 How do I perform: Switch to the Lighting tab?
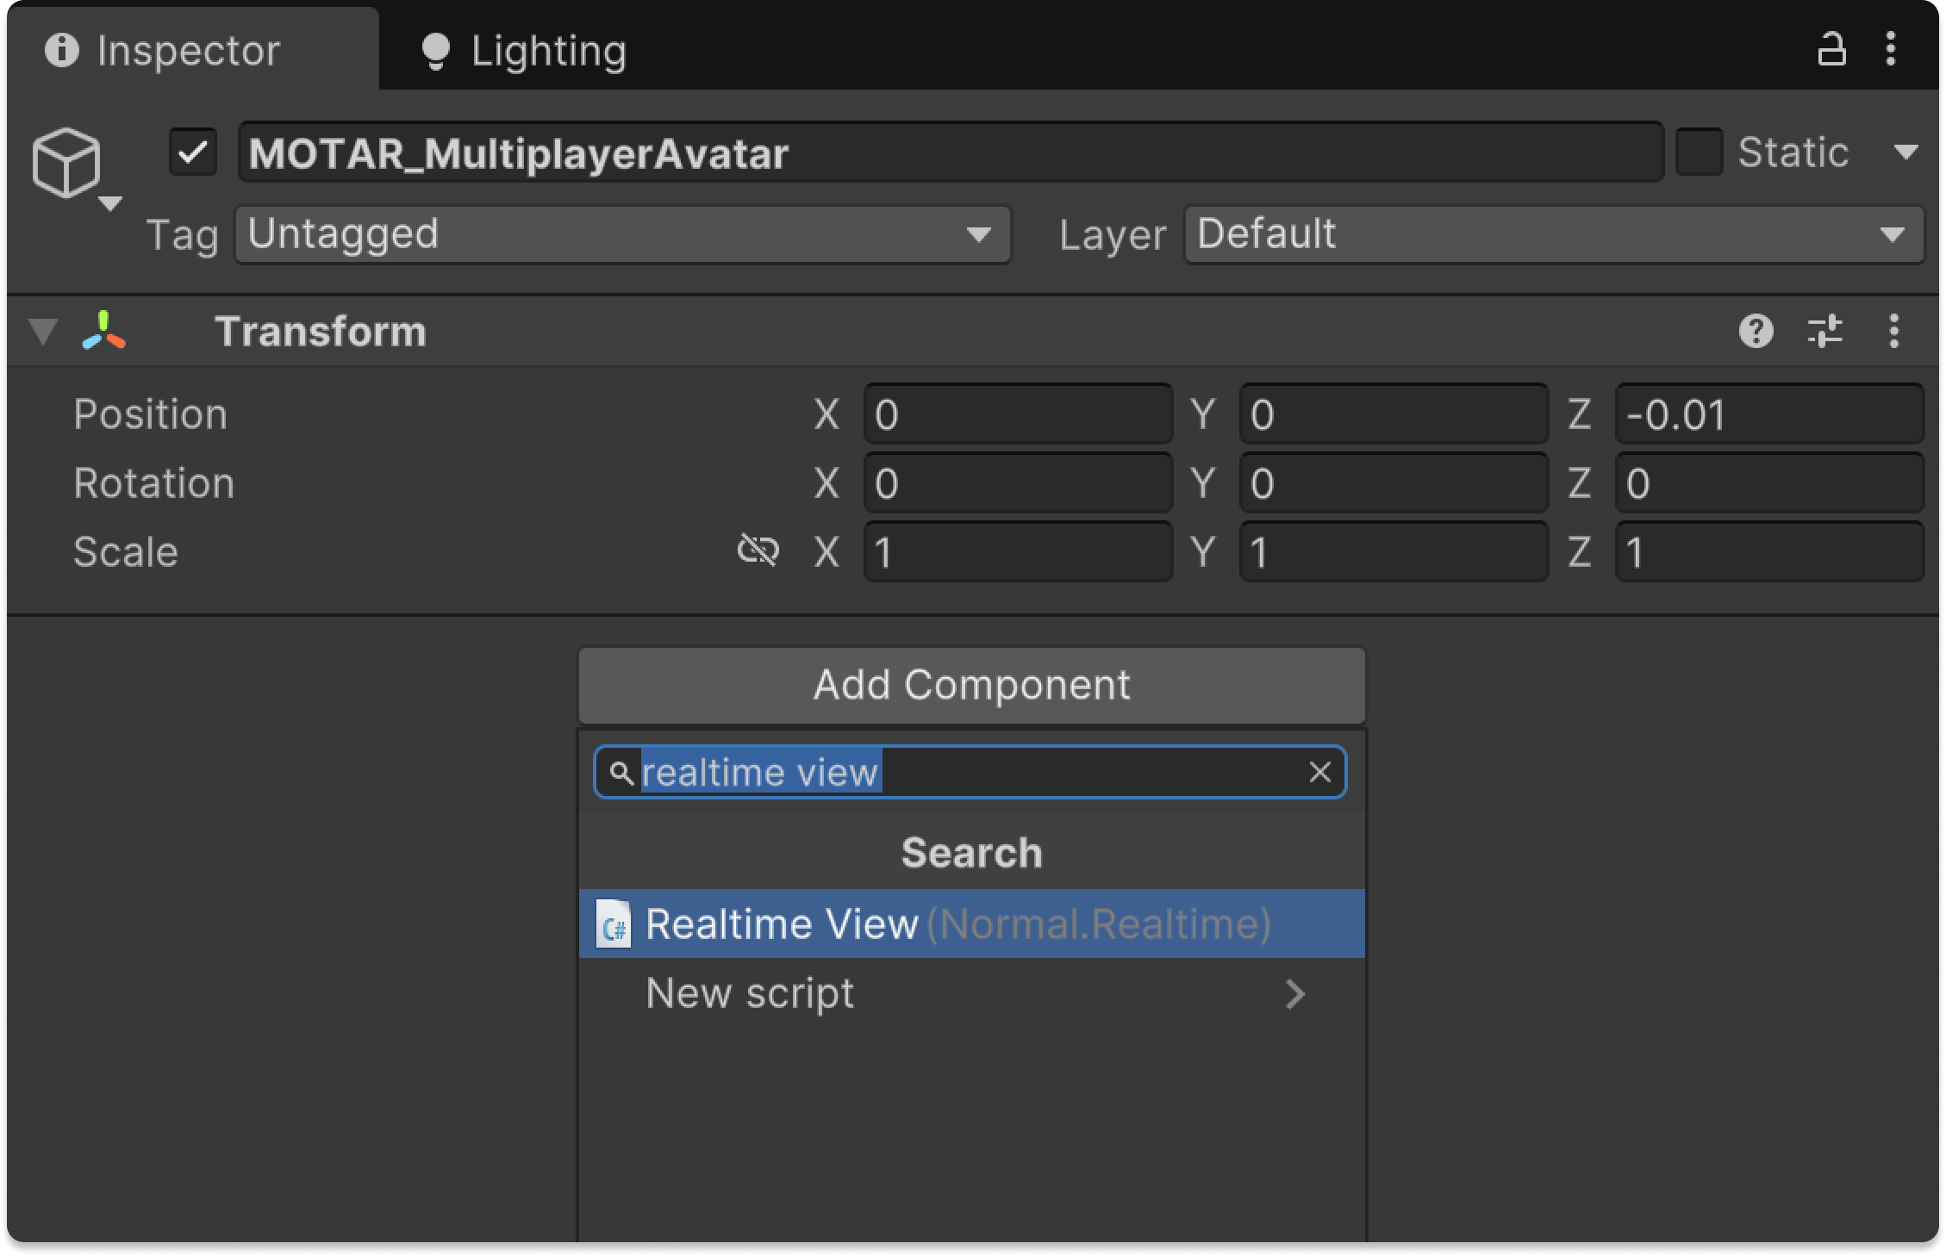click(x=524, y=51)
